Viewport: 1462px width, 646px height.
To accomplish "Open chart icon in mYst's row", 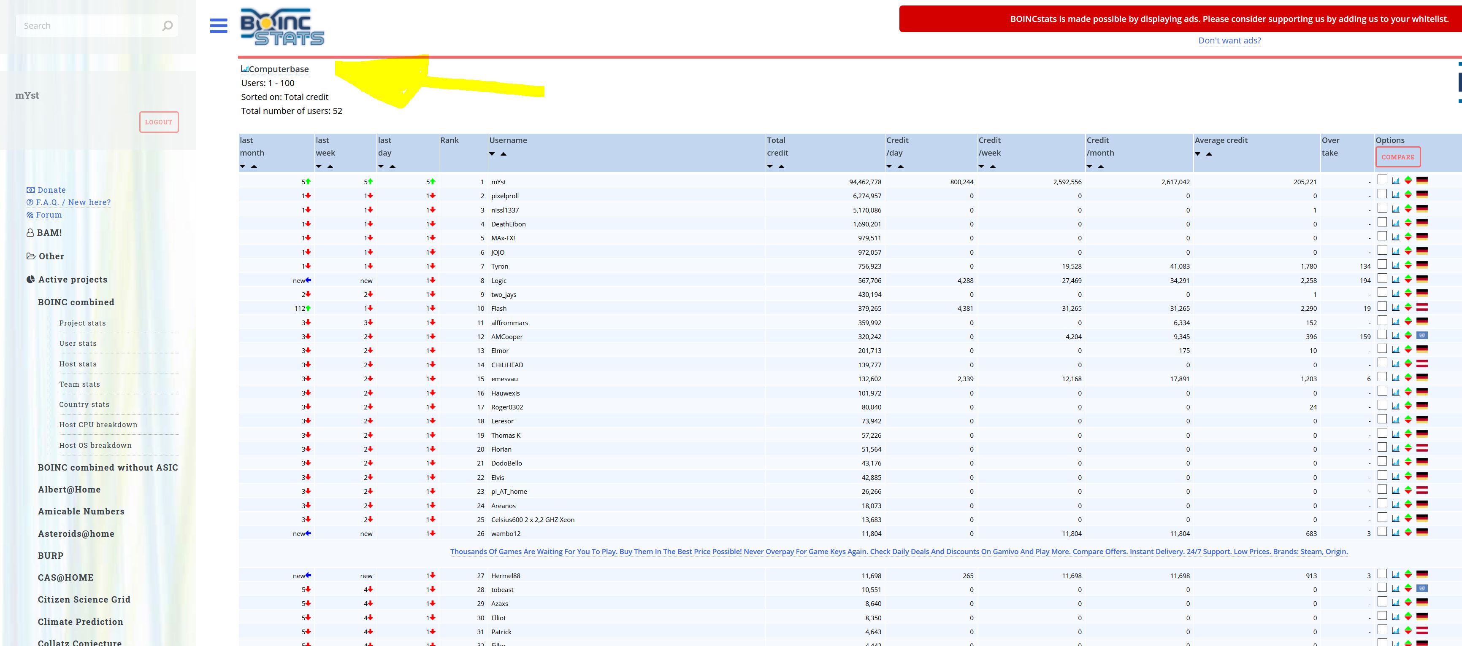I will coord(1395,181).
